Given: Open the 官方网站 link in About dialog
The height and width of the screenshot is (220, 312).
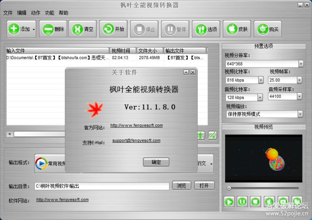Looking at the screenshot, I should click(136, 125).
